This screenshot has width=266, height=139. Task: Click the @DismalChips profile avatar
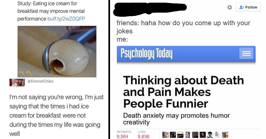click(17, 82)
